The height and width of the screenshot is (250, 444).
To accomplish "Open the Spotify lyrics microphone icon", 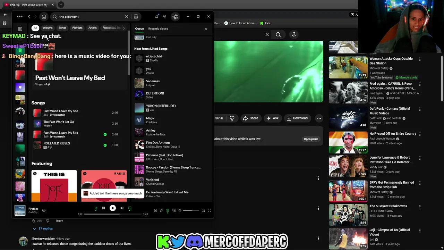I will click(x=161, y=210).
